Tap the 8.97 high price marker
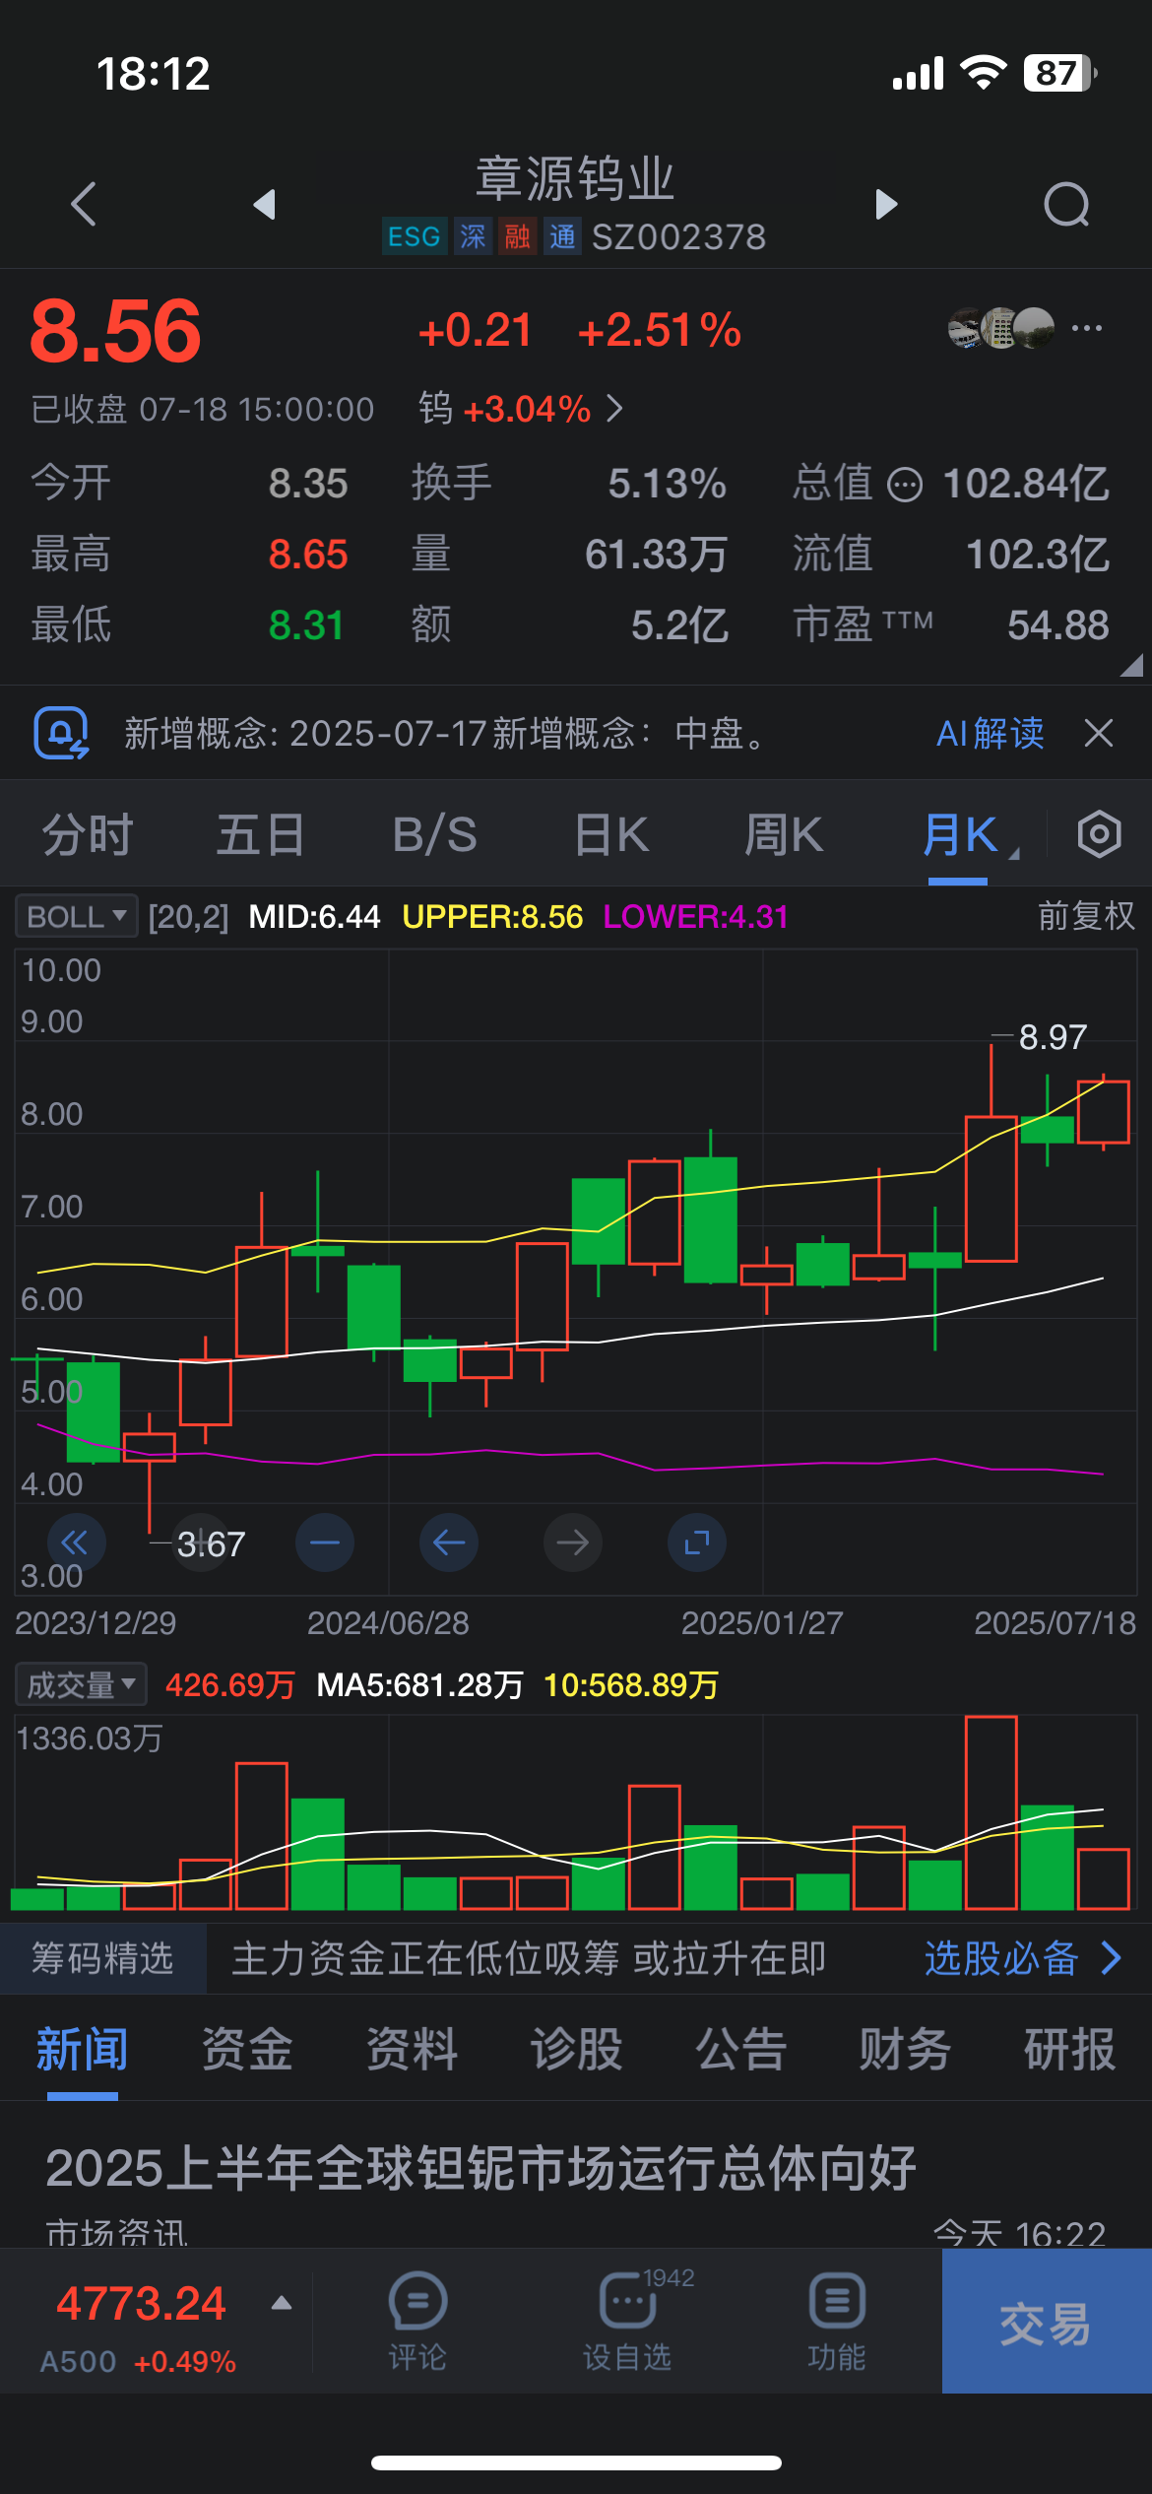 (x=1052, y=1037)
